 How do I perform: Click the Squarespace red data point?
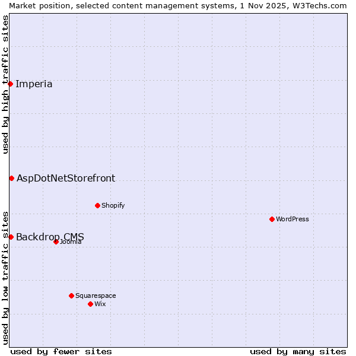pos(71,295)
